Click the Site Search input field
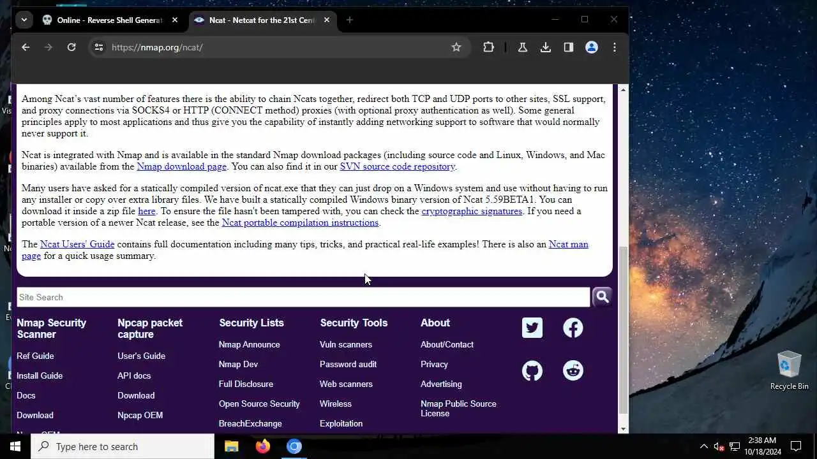This screenshot has width=817, height=459. coord(303,297)
